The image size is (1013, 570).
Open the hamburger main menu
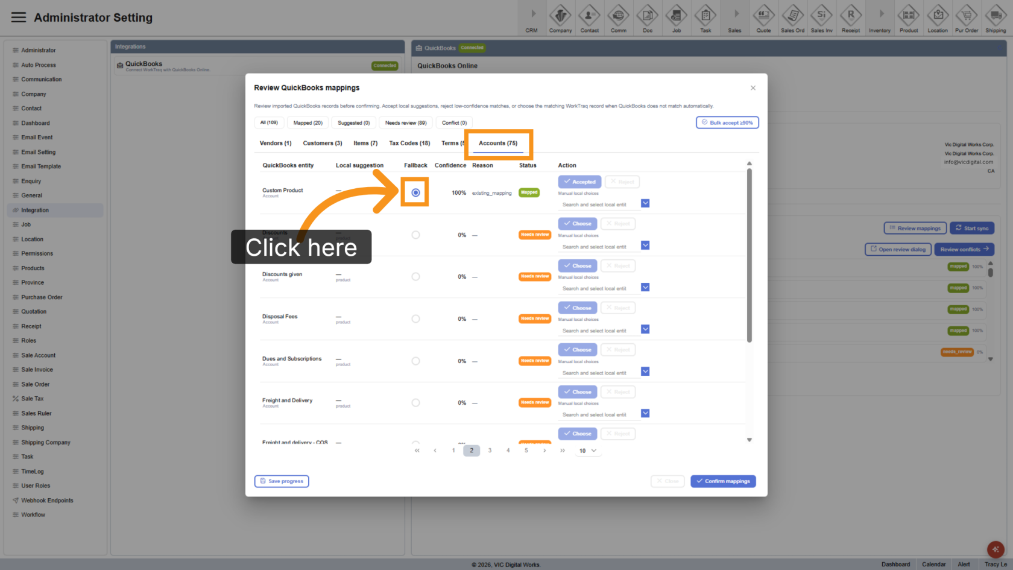click(19, 17)
